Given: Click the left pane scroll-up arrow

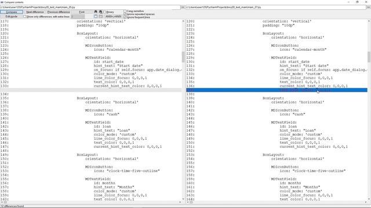Looking at the screenshot, I should pos(183,21).
